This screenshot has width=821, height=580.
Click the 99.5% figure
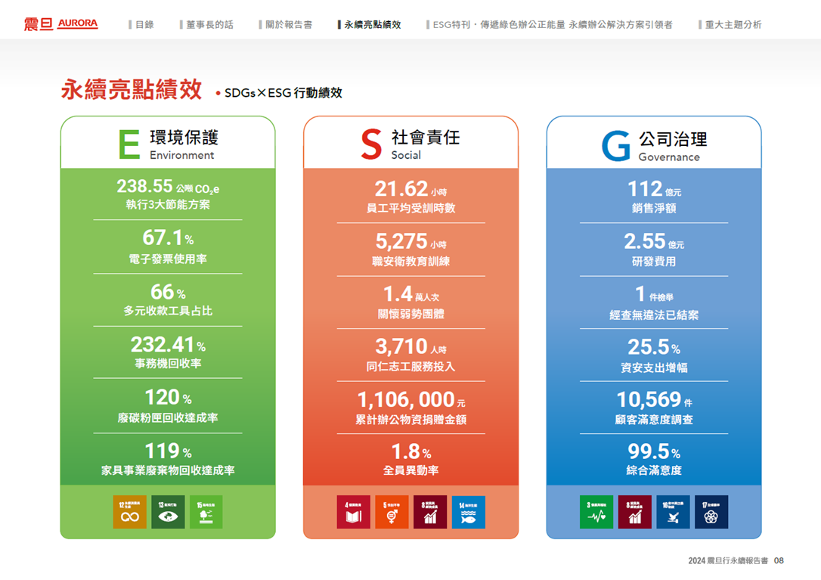(x=654, y=451)
